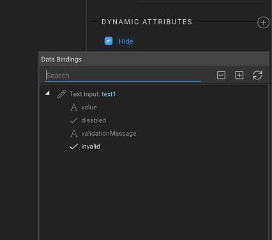Refresh the data bindings list

tap(257, 76)
